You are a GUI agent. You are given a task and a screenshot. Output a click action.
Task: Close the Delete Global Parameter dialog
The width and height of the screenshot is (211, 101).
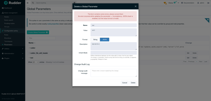136,6
